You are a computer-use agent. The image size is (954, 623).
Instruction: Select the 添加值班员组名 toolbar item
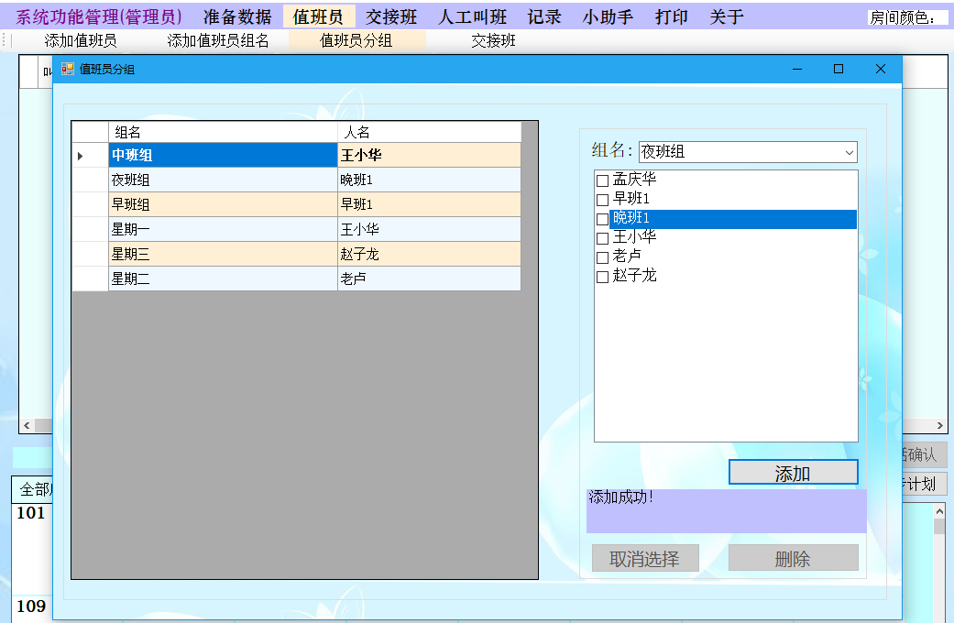tap(218, 40)
